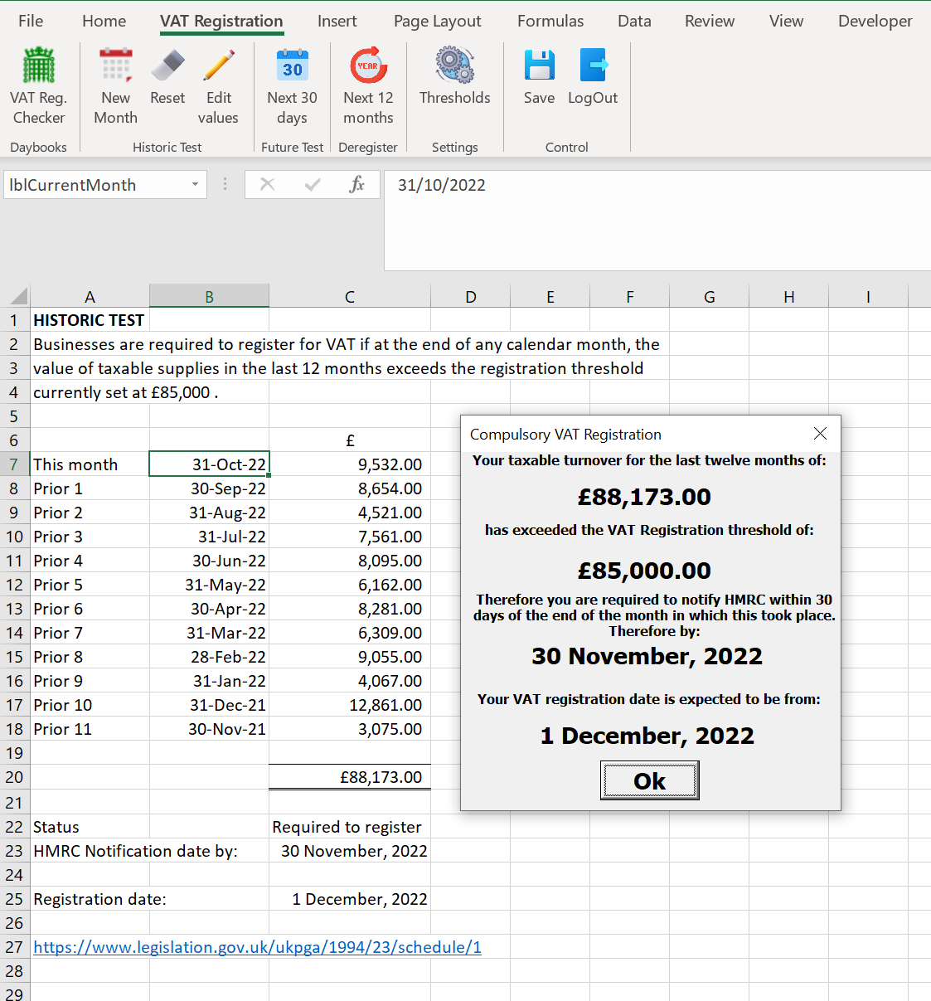Click the 12,861.00 amount cell
The width and height of the screenshot is (931, 1001).
(x=350, y=705)
